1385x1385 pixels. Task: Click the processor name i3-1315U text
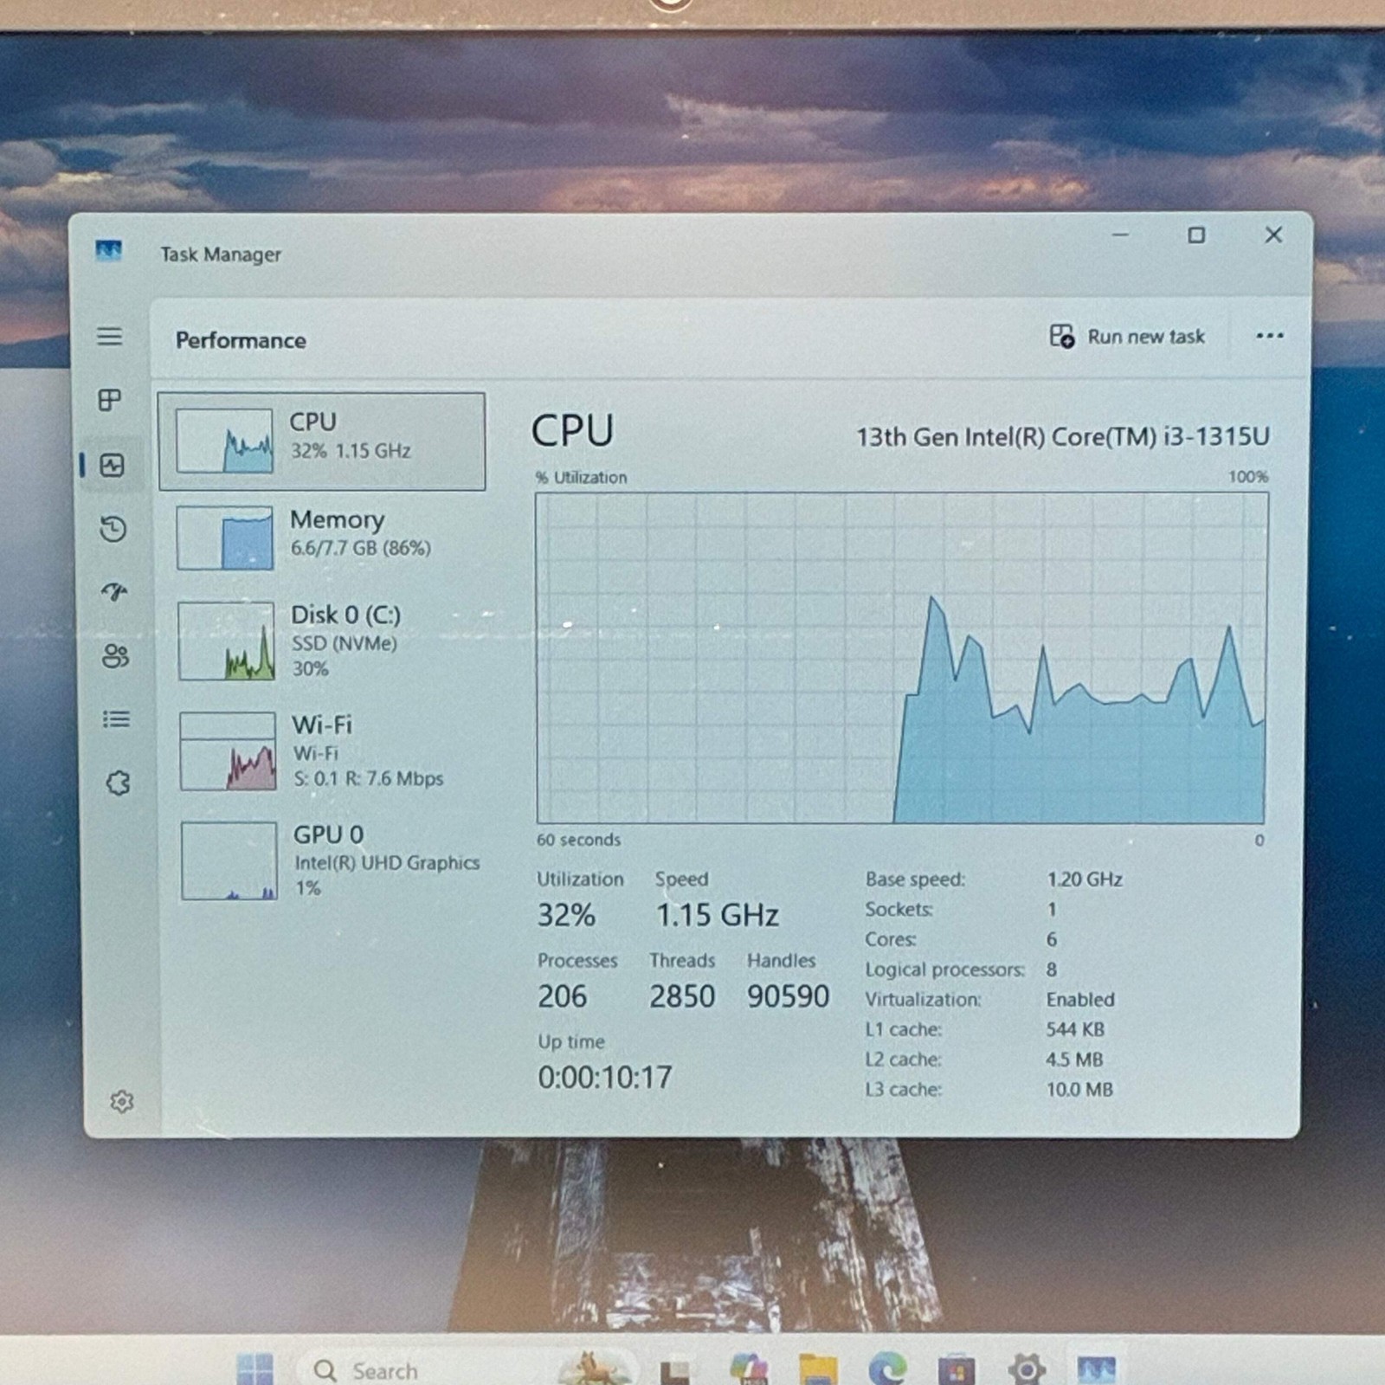1063,436
